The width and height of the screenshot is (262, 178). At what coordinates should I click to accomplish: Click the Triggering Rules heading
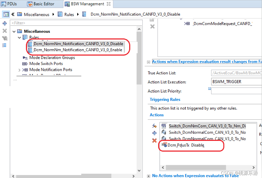[x=165, y=100]
